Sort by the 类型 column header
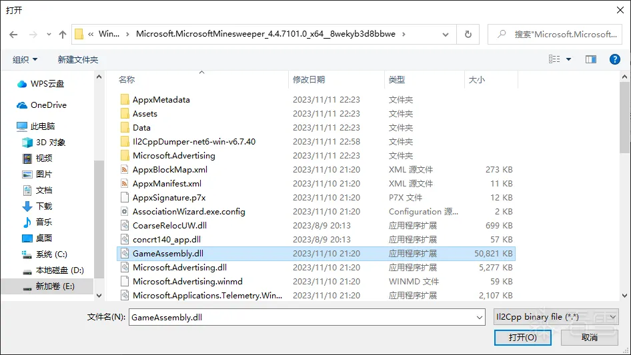Screen dimensions: 631x355 [396, 80]
